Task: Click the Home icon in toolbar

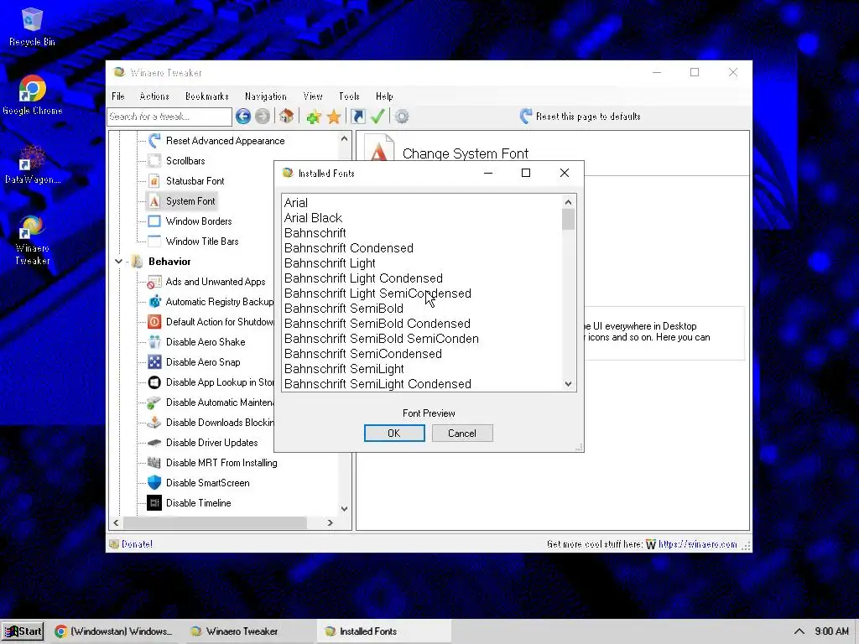Action: click(x=287, y=116)
